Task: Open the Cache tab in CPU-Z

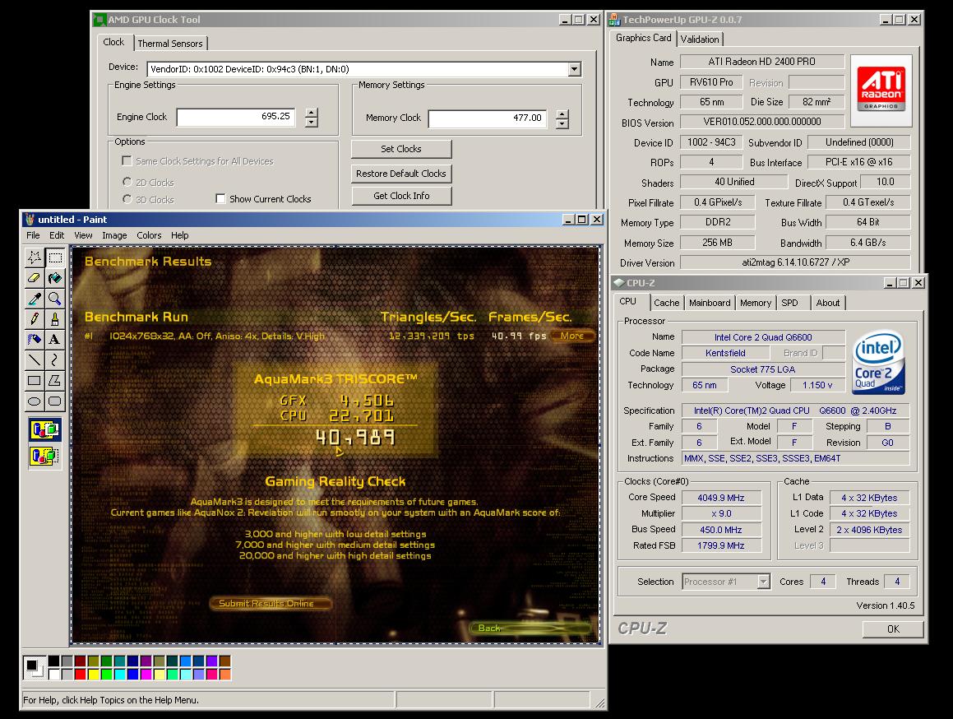Action: (666, 303)
